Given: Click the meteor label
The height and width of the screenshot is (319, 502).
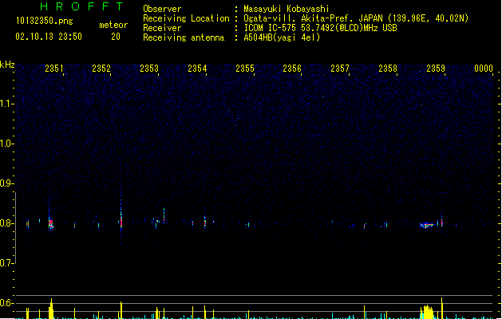Looking at the screenshot, I should coord(113,25).
